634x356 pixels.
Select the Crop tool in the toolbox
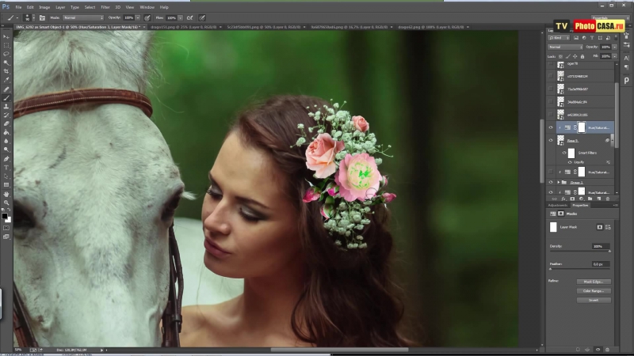[x=6, y=71]
